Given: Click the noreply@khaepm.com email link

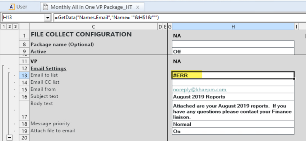Looking at the screenshot, I should pos(200,89).
